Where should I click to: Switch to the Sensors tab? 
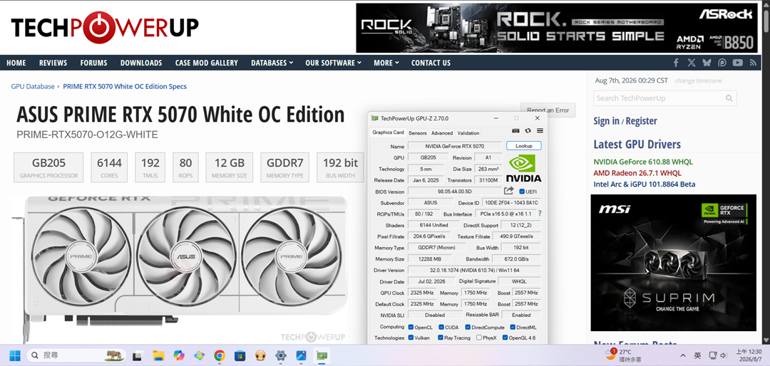pyautogui.click(x=418, y=133)
